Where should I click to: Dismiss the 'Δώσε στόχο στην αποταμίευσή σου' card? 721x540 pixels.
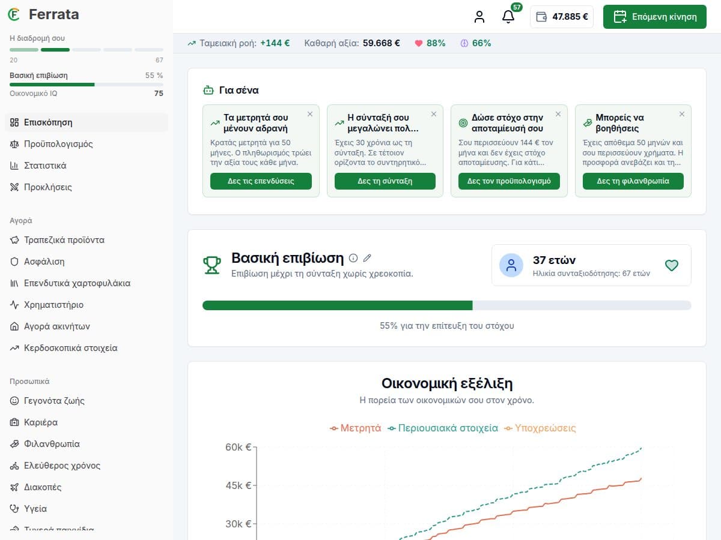click(x=558, y=114)
